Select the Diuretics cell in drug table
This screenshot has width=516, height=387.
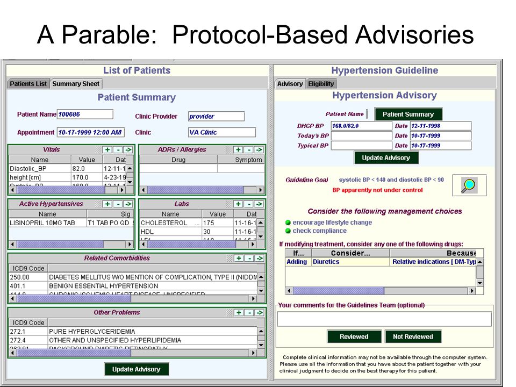tap(350, 262)
